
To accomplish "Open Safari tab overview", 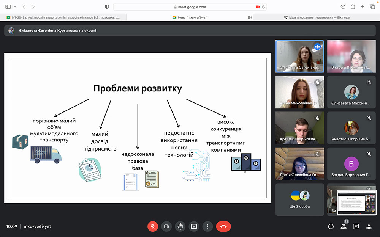I will 372,7.
